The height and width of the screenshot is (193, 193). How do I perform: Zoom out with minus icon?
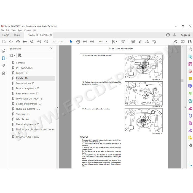[x=85, y=42]
